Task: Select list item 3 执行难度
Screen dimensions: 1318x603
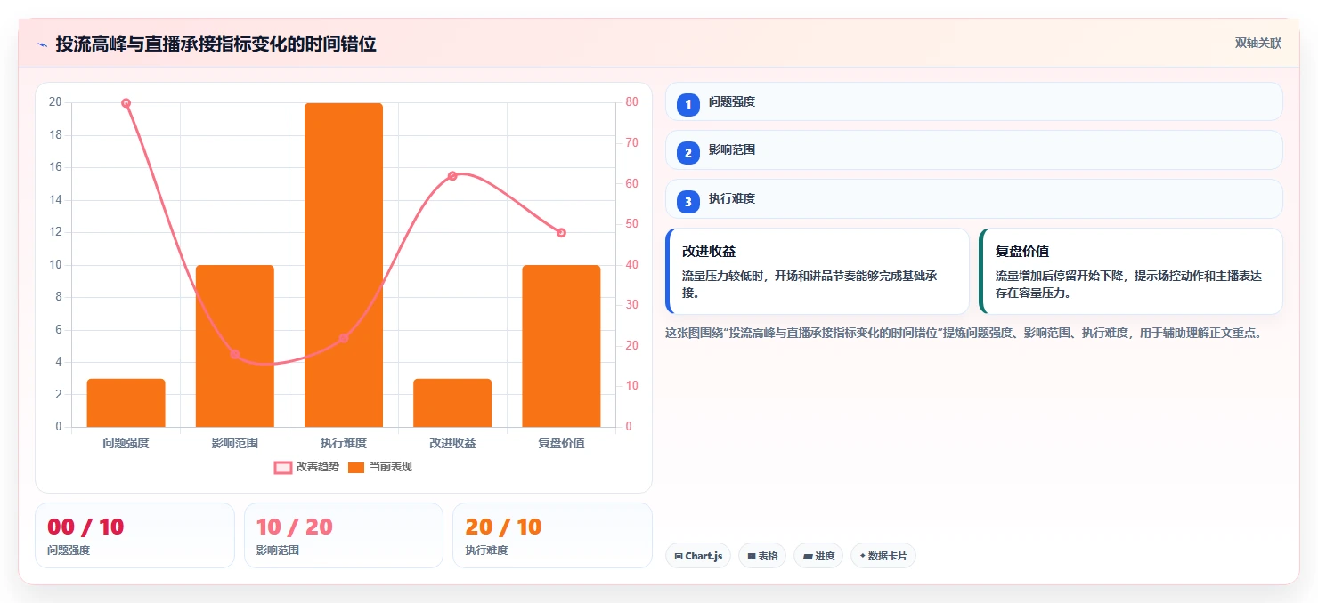Action: pos(973,198)
